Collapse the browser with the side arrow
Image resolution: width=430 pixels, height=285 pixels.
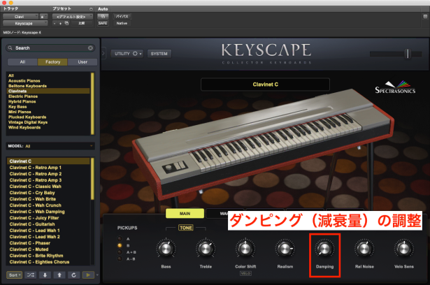(103, 52)
